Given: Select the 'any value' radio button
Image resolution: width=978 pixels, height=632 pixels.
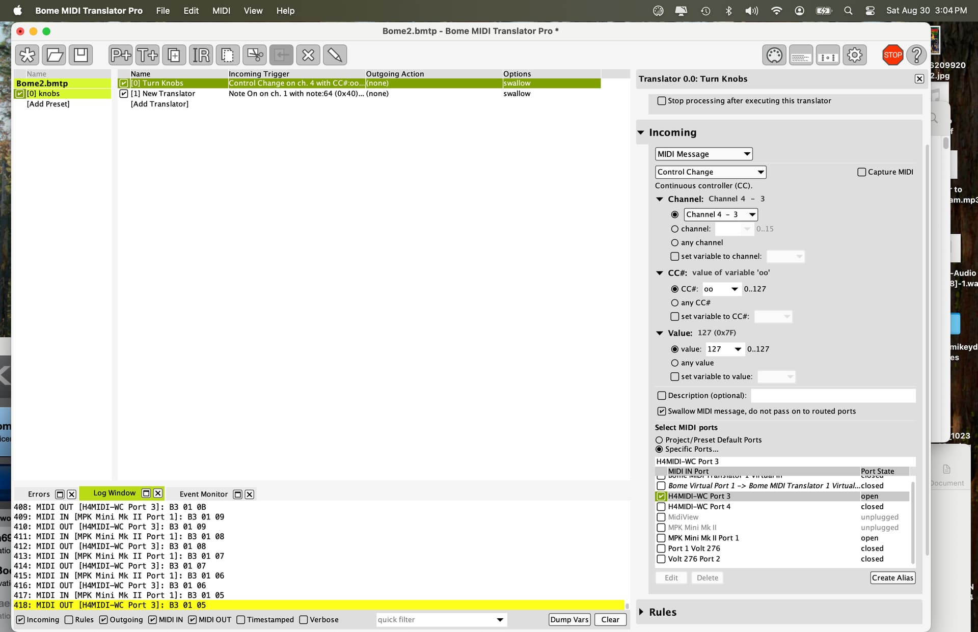Looking at the screenshot, I should point(675,363).
